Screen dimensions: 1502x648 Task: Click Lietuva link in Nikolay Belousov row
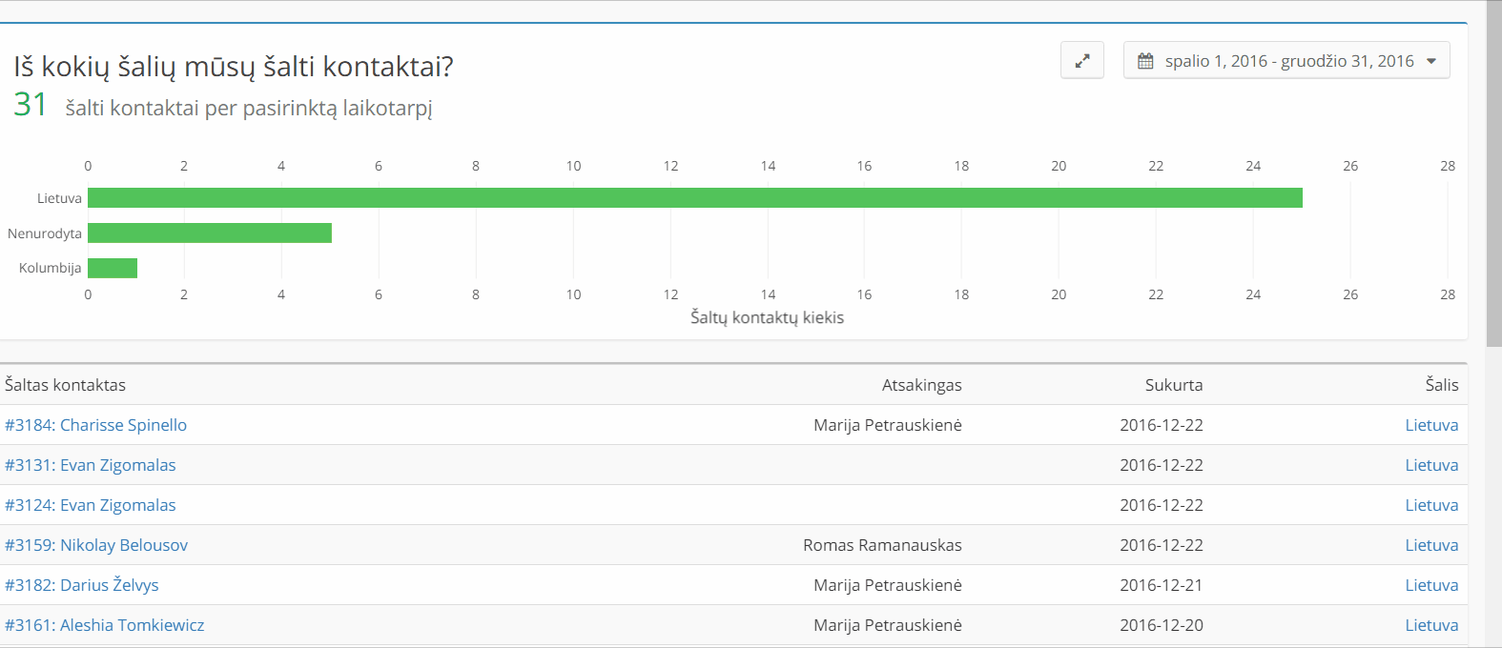click(1431, 545)
